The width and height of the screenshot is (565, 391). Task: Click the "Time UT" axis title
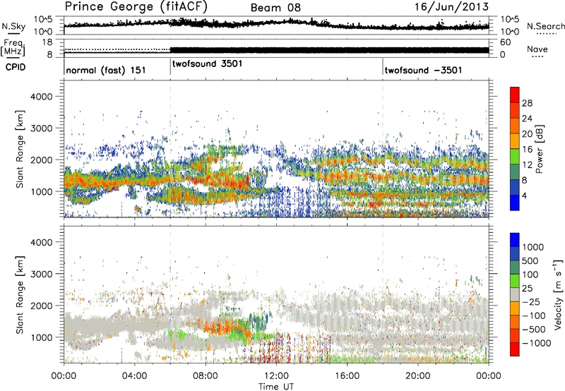[x=276, y=386]
